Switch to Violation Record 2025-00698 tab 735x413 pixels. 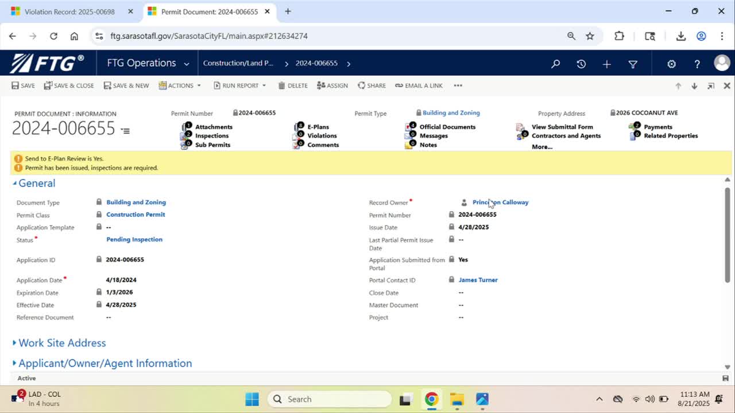[69, 11]
